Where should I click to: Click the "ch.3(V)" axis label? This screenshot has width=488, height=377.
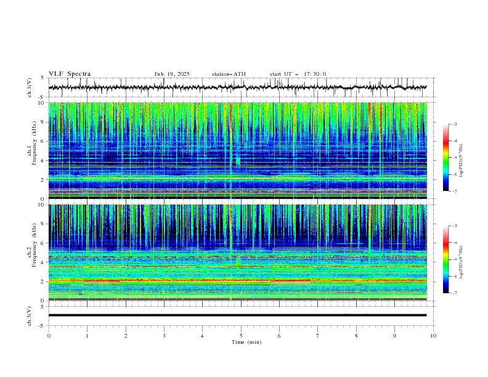pyautogui.click(x=30, y=316)
